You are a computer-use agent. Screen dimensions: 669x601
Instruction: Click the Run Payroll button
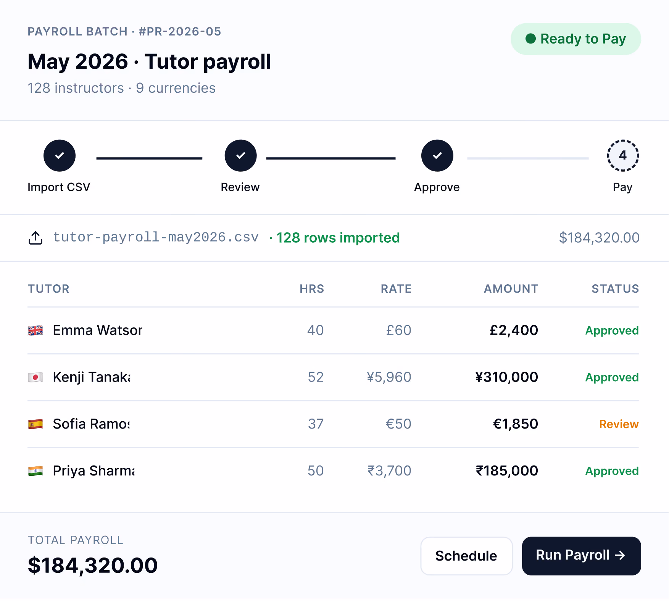pos(581,556)
